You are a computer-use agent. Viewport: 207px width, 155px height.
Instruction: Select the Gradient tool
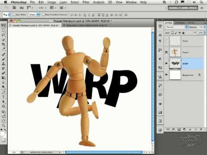[3, 77]
